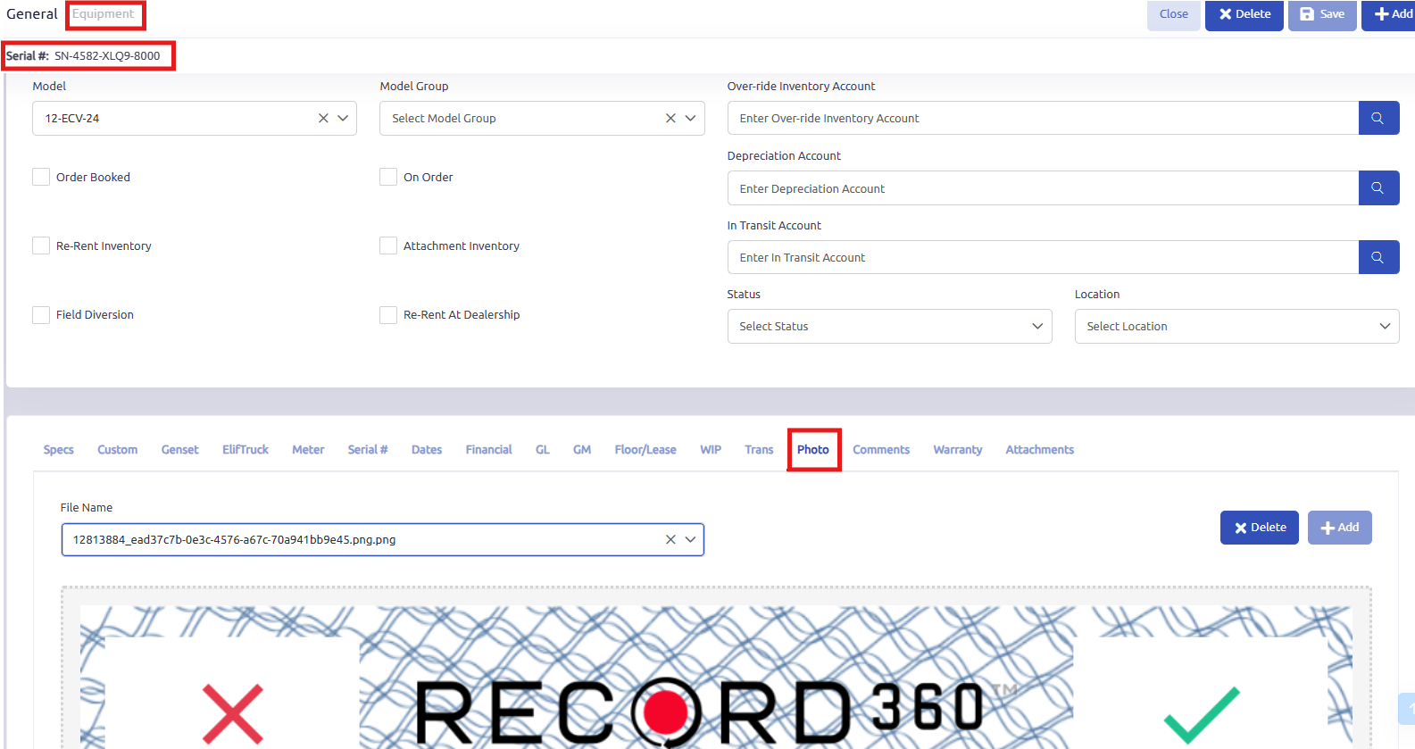This screenshot has height=749, width=1415.
Task: Toggle the Order Booked checkbox
Action: (x=41, y=177)
